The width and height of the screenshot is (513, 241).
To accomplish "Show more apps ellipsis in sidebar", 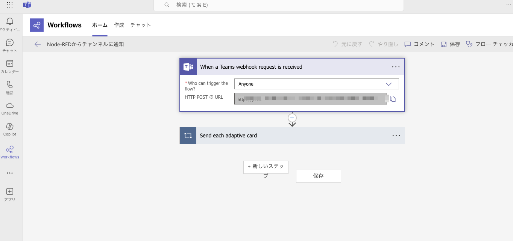I will coord(10,173).
